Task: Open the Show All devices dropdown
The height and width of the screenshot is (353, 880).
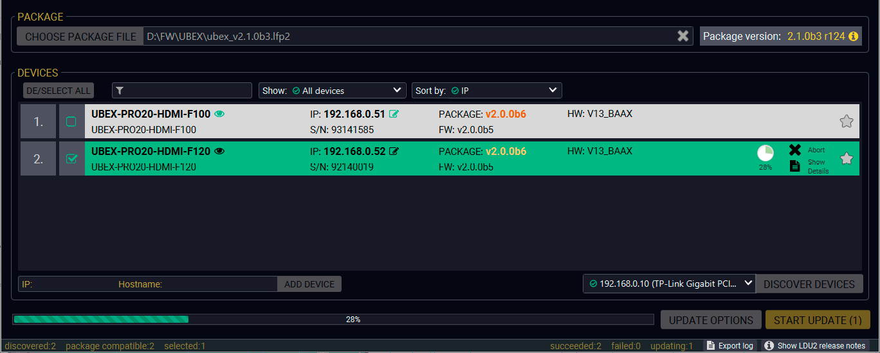Action: tap(332, 91)
